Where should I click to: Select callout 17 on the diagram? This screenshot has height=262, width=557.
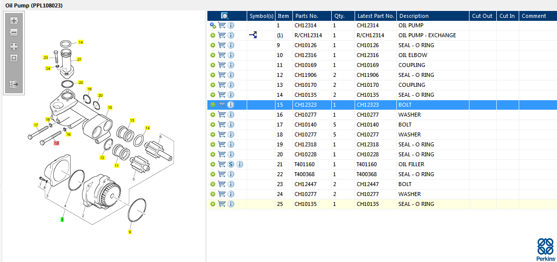tap(35, 125)
